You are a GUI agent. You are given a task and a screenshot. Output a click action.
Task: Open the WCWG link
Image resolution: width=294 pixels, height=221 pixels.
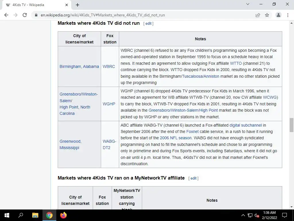click(x=270, y=97)
